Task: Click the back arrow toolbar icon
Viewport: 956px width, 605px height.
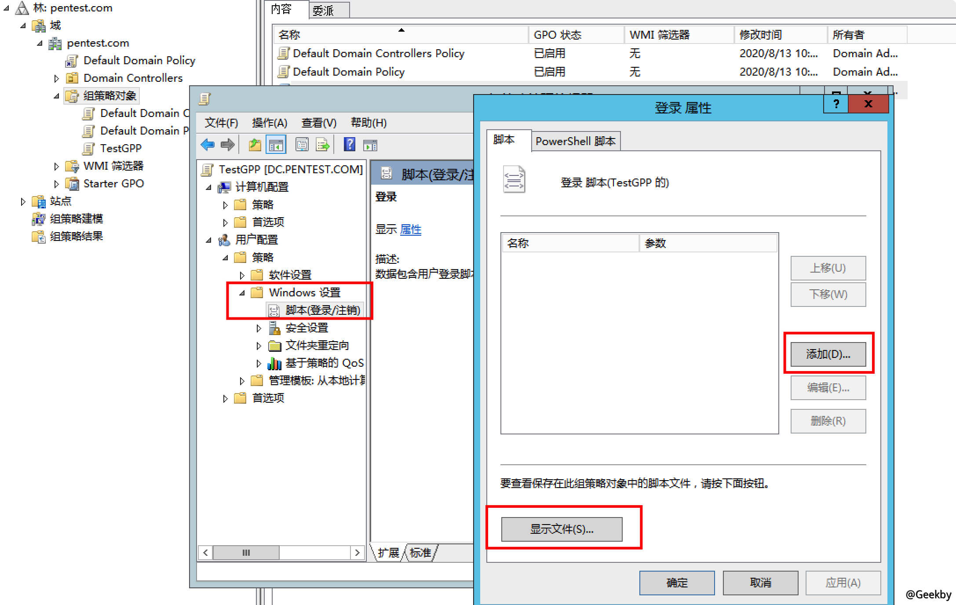Action: point(208,145)
